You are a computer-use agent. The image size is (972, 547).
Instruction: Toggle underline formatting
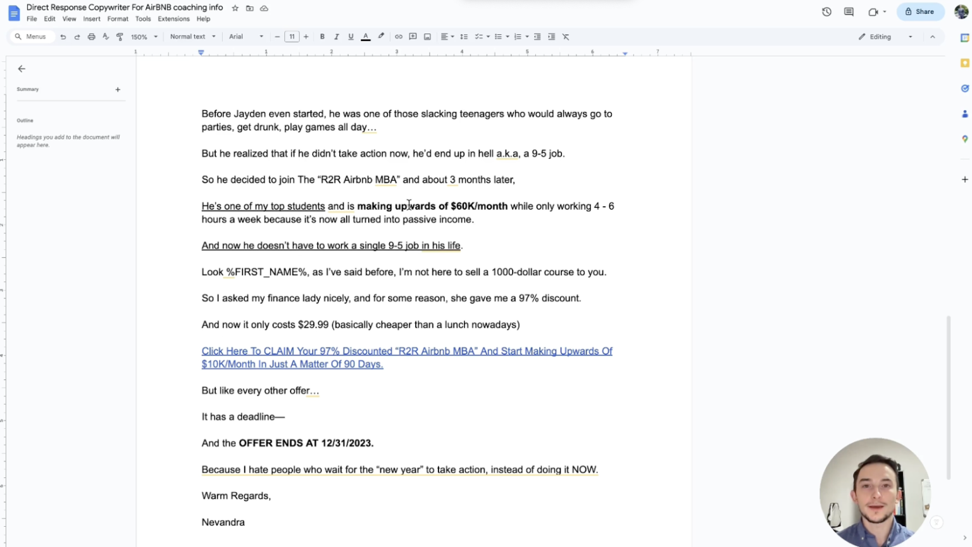[350, 36]
